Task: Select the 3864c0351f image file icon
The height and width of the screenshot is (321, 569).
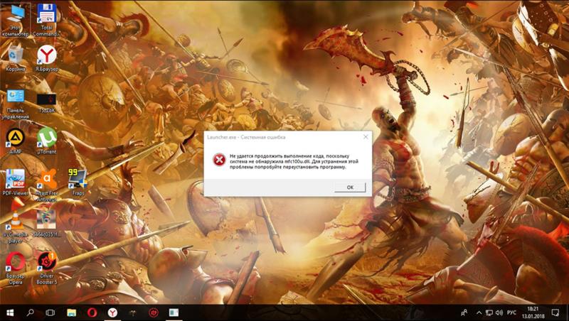Action: point(46,223)
